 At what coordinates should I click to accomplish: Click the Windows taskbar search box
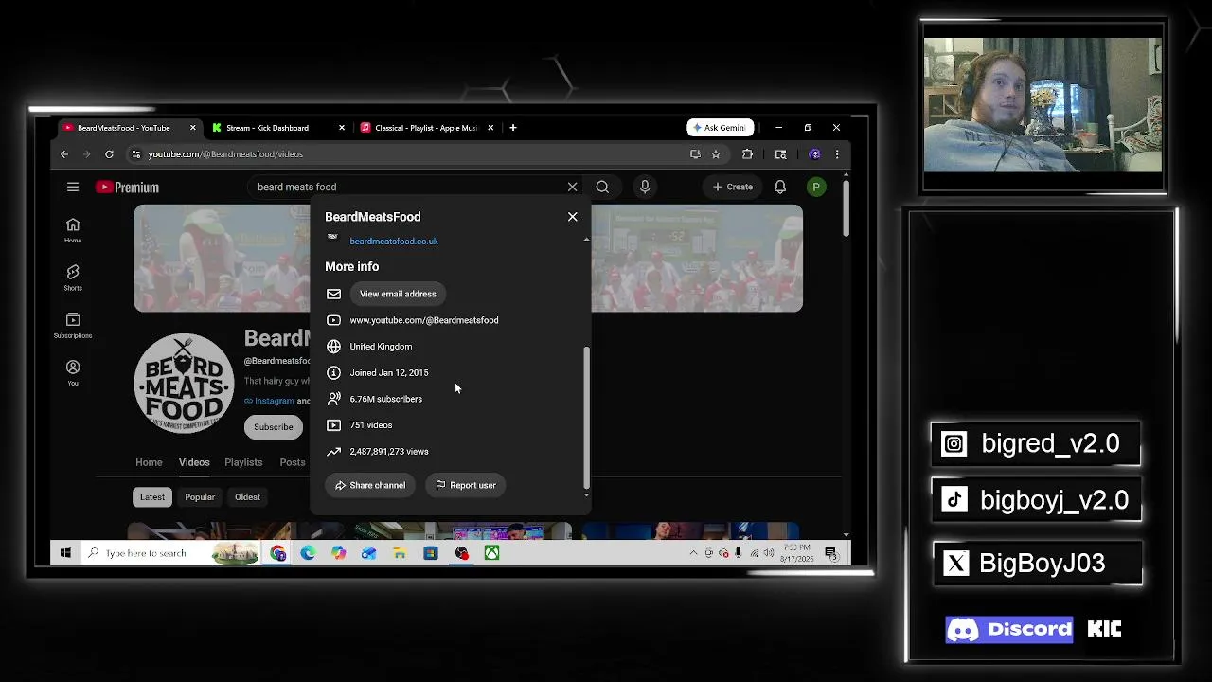pyautogui.click(x=170, y=553)
